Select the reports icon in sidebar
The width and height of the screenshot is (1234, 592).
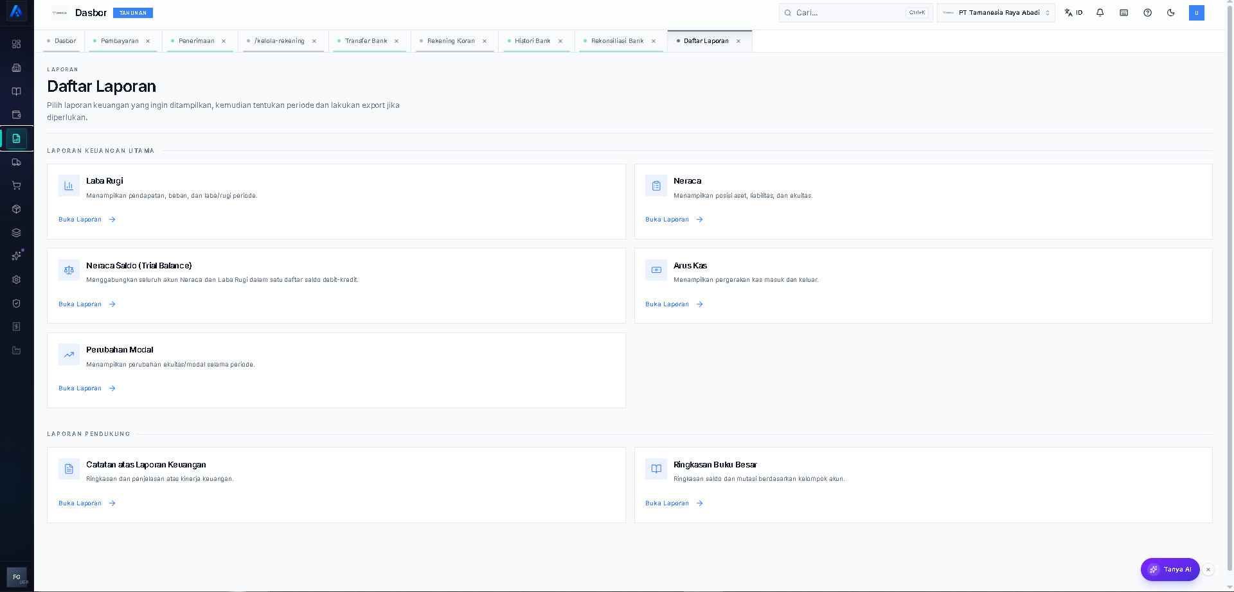17,139
